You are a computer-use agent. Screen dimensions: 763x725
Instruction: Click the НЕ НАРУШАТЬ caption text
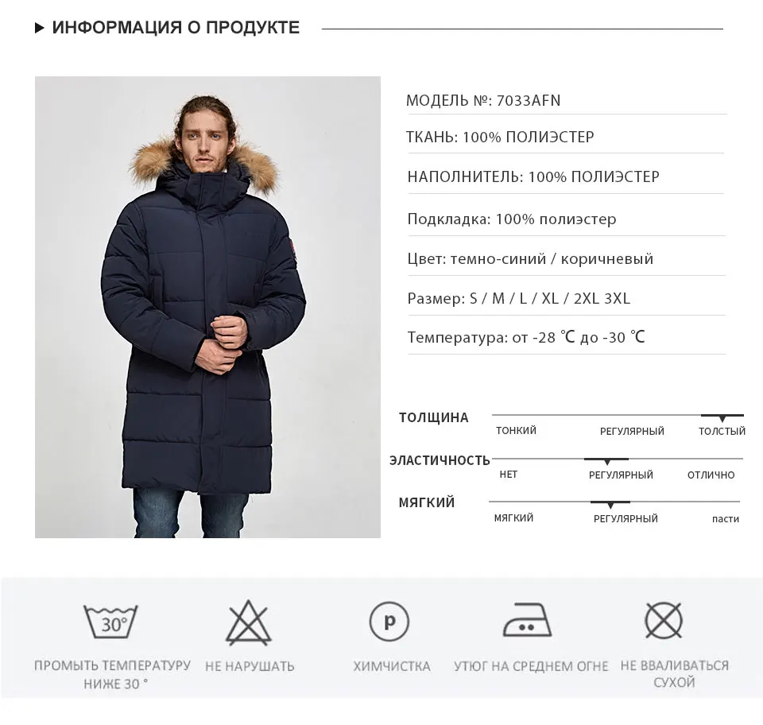[x=250, y=667]
